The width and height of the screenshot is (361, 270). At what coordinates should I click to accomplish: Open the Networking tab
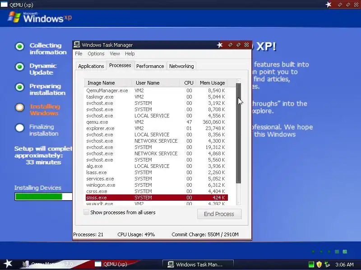(181, 66)
